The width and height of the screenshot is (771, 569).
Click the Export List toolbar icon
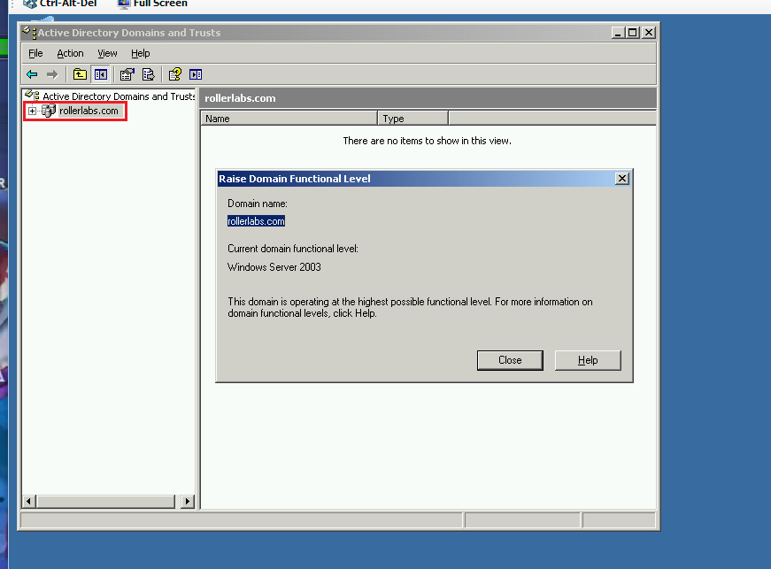point(148,74)
